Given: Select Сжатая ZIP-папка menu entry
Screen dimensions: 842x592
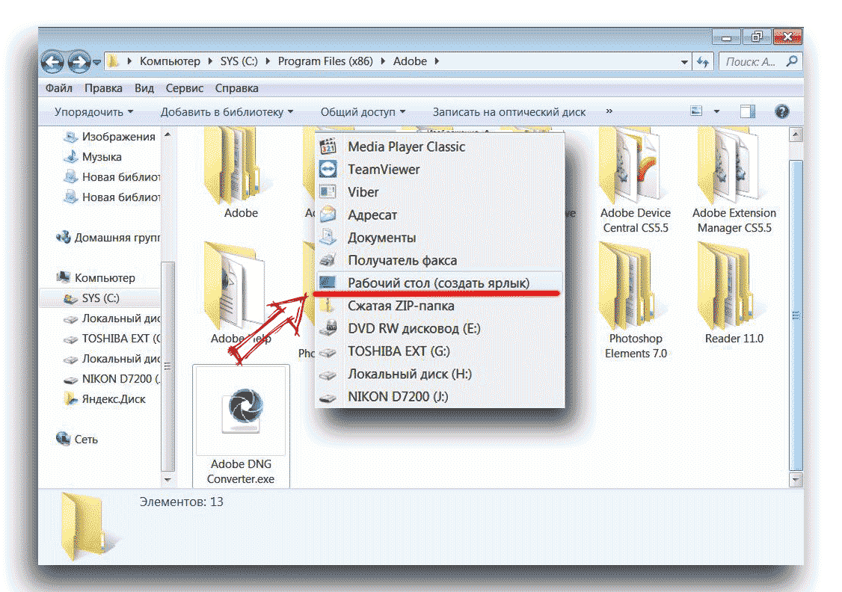Looking at the screenshot, I should [440, 306].
